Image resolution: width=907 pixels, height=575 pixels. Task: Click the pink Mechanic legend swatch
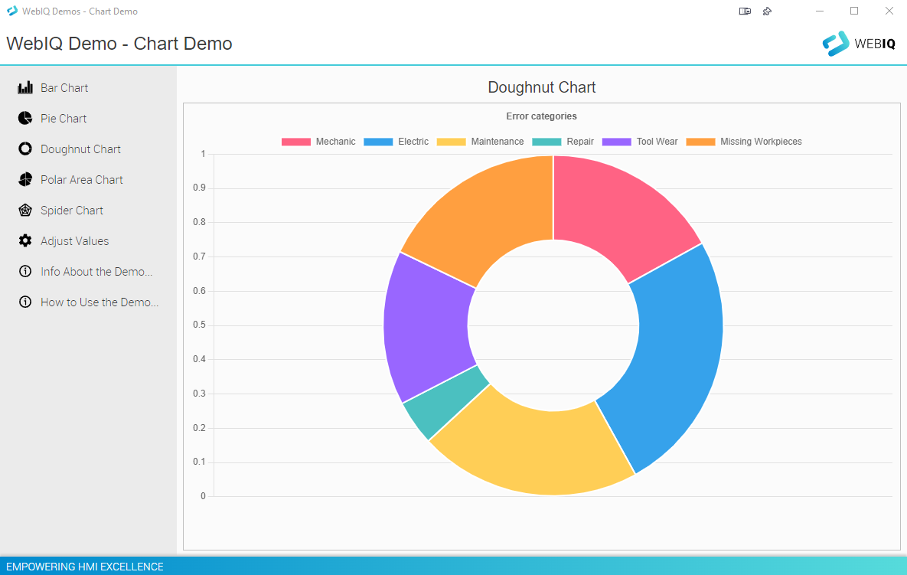point(296,142)
